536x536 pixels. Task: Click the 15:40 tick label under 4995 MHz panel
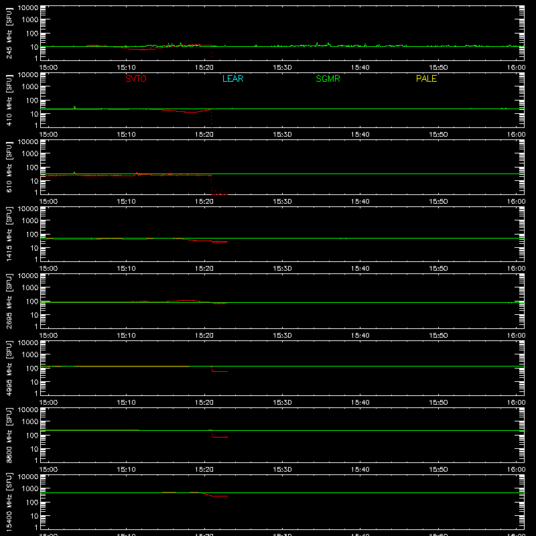tap(360, 403)
